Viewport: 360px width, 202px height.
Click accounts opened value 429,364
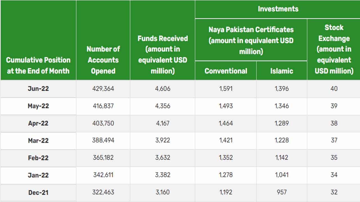(x=103, y=89)
